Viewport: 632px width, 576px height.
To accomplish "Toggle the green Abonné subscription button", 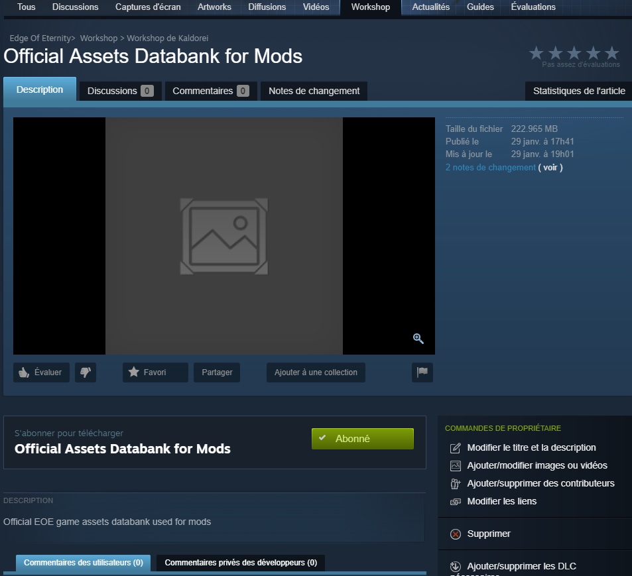I will point(362,439).
